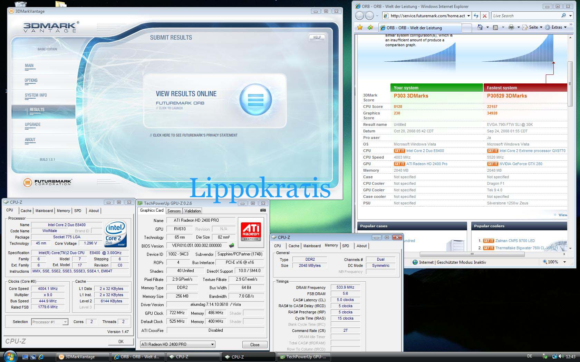Viewport: 580px width, 362px height.
Task: Expand the IE toolbar overflow chevron
Action: [x=571, y=25]
